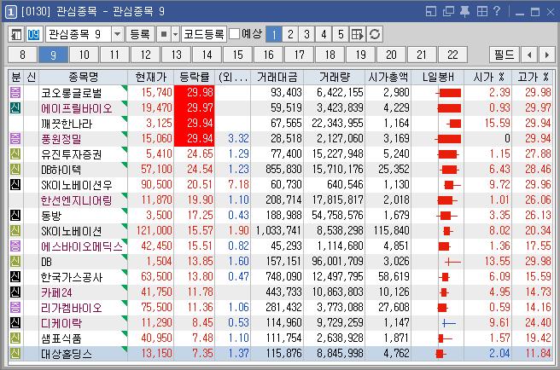Switch to group tab 22
Viewport: 560px width, 370px height.
(x=452, y=55)
